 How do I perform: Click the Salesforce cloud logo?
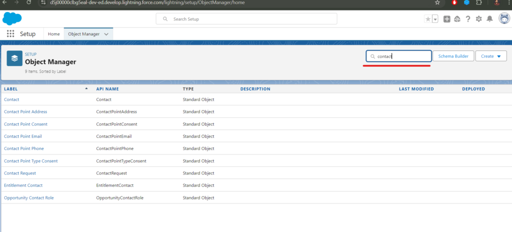click(x=12, y=18)
